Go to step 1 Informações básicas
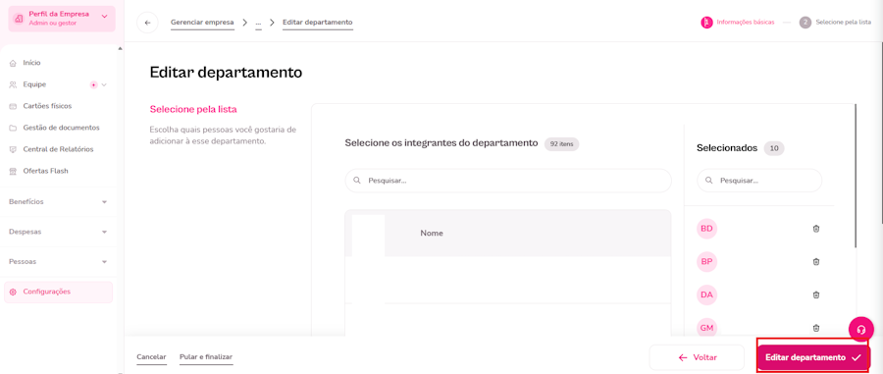The height and width of the screenshot is (374, 883). (738, 23)
